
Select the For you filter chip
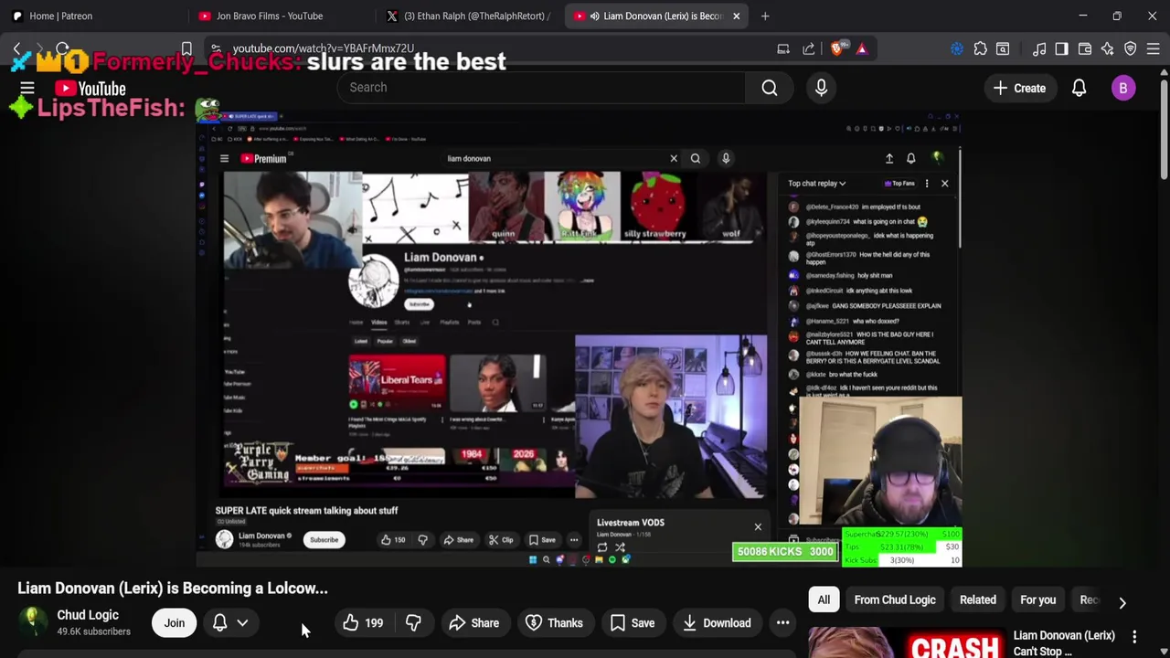click(x=1037, y=600)
